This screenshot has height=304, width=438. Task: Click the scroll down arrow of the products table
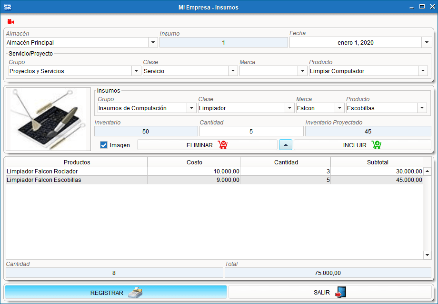click(427, 255)
